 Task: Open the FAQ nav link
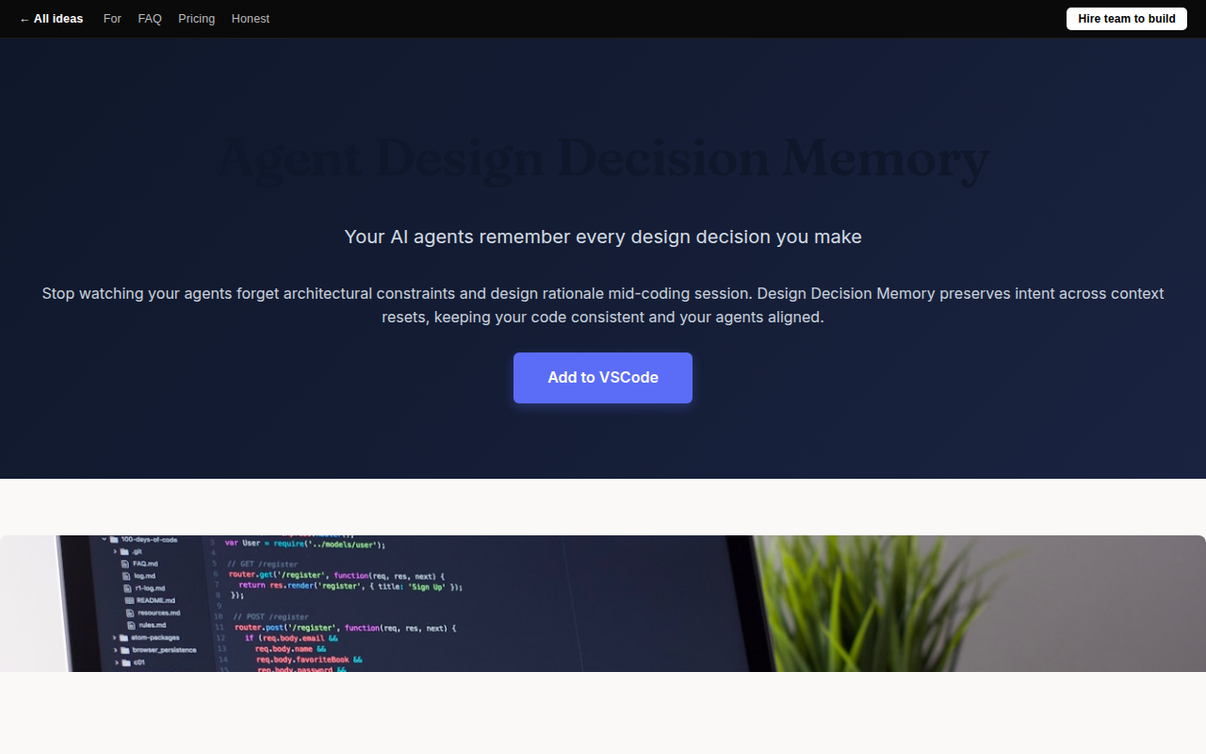pos(150,19)
